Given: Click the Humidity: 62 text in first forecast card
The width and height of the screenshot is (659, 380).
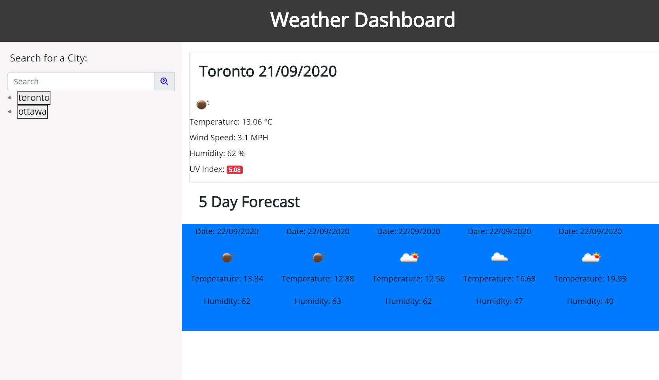Looking at the screenshot, I should 227,301.
